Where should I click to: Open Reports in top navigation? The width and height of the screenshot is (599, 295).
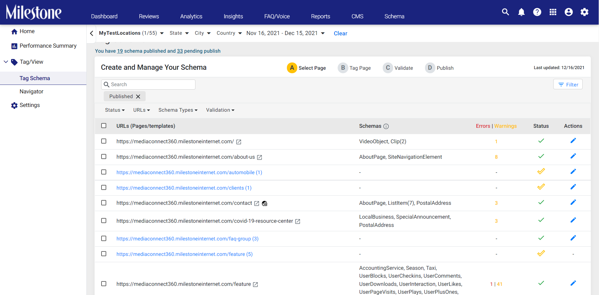(x=321, y=16)
